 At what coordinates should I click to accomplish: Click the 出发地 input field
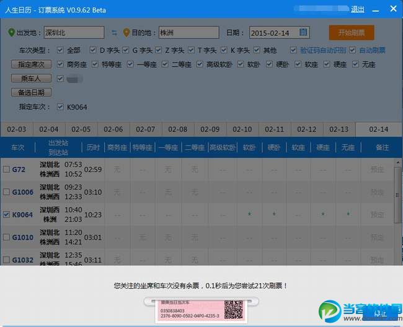tap(74, 32)
